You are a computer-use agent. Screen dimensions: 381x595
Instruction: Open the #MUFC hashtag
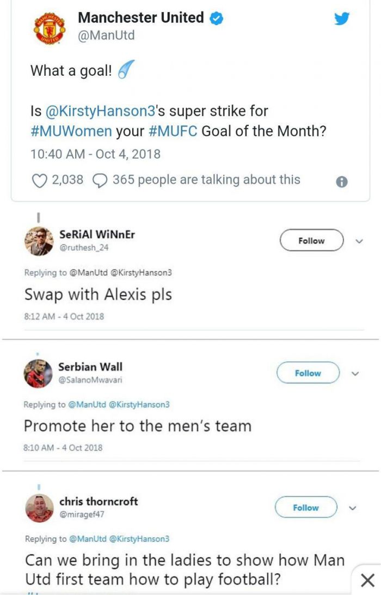(x=173, y=132)
